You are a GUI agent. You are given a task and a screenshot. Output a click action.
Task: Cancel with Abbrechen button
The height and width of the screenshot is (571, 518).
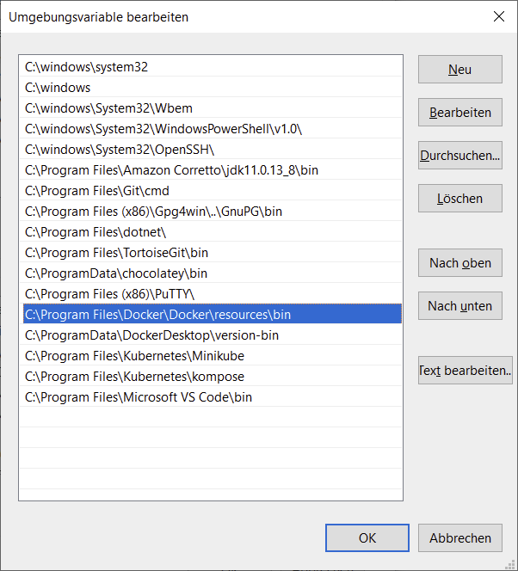pyautogui.click(x=460, y=537)
